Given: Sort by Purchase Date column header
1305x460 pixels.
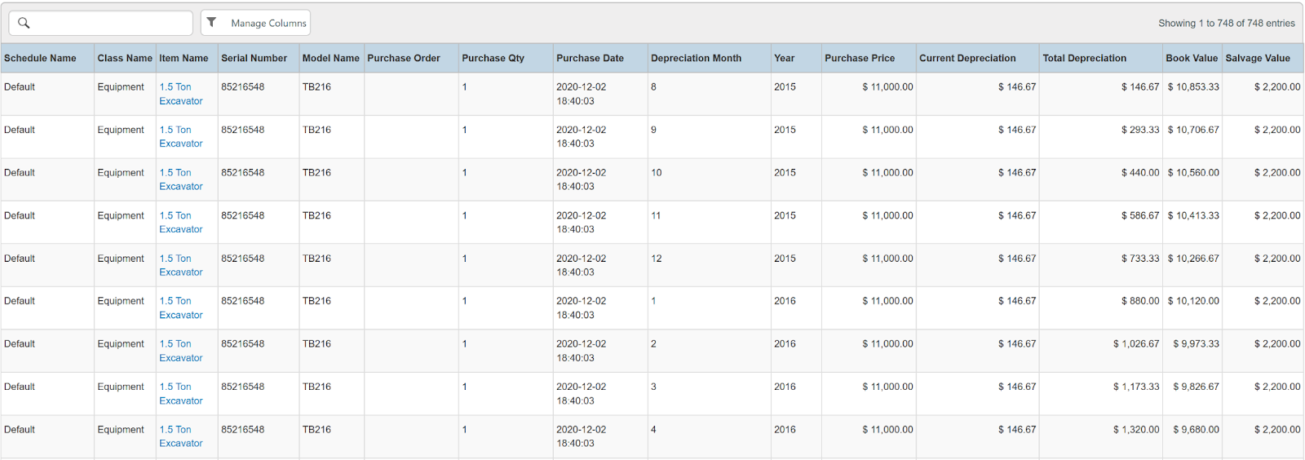Looking at the screenshot, I should tap(590, 58).
